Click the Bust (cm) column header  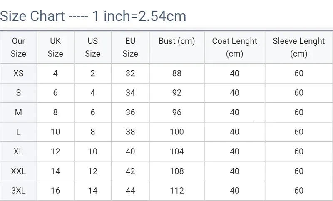point(176,41)
